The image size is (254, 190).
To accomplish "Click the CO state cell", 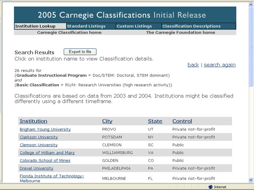I will [x=151, y=160].
